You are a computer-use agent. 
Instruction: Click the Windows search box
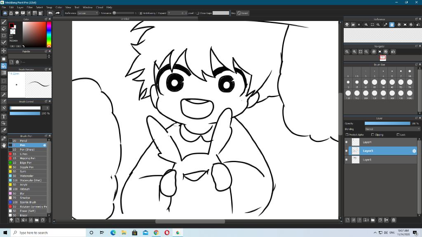[49, 232]
